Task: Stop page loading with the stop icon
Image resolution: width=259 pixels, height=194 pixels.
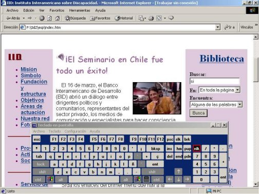Action: (42, 18)
